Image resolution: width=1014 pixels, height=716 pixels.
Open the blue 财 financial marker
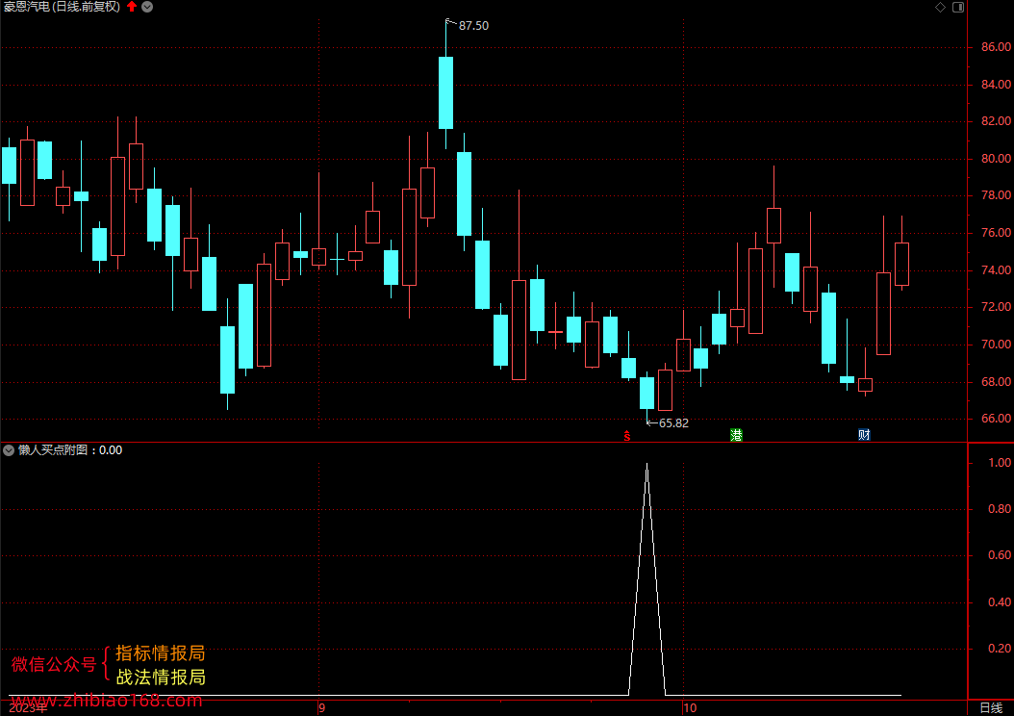coord(864,435)
